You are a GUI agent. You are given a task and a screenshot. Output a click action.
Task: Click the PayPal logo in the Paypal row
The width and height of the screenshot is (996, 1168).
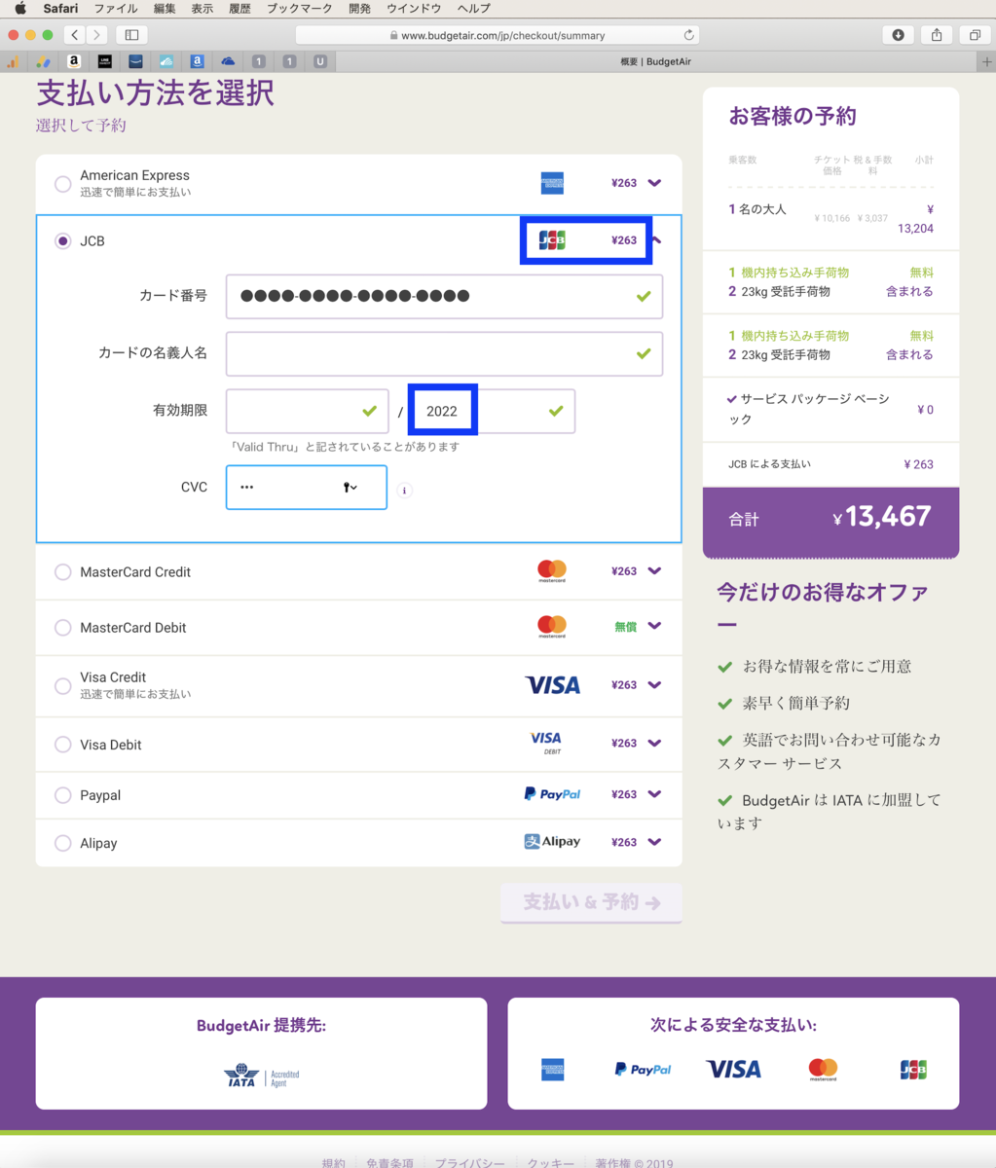pyautogui.click(x=552, y=794)
